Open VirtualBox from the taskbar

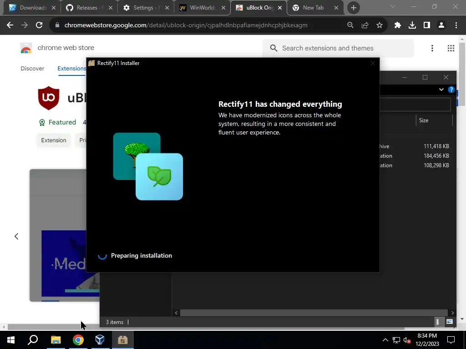100,340
